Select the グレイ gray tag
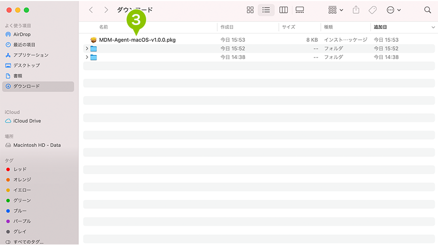Viewport: 438px width, 246px height. coord(38,232)
